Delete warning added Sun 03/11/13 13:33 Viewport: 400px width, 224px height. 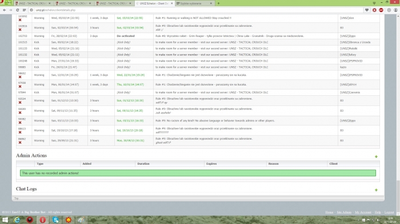coord(20,123)
